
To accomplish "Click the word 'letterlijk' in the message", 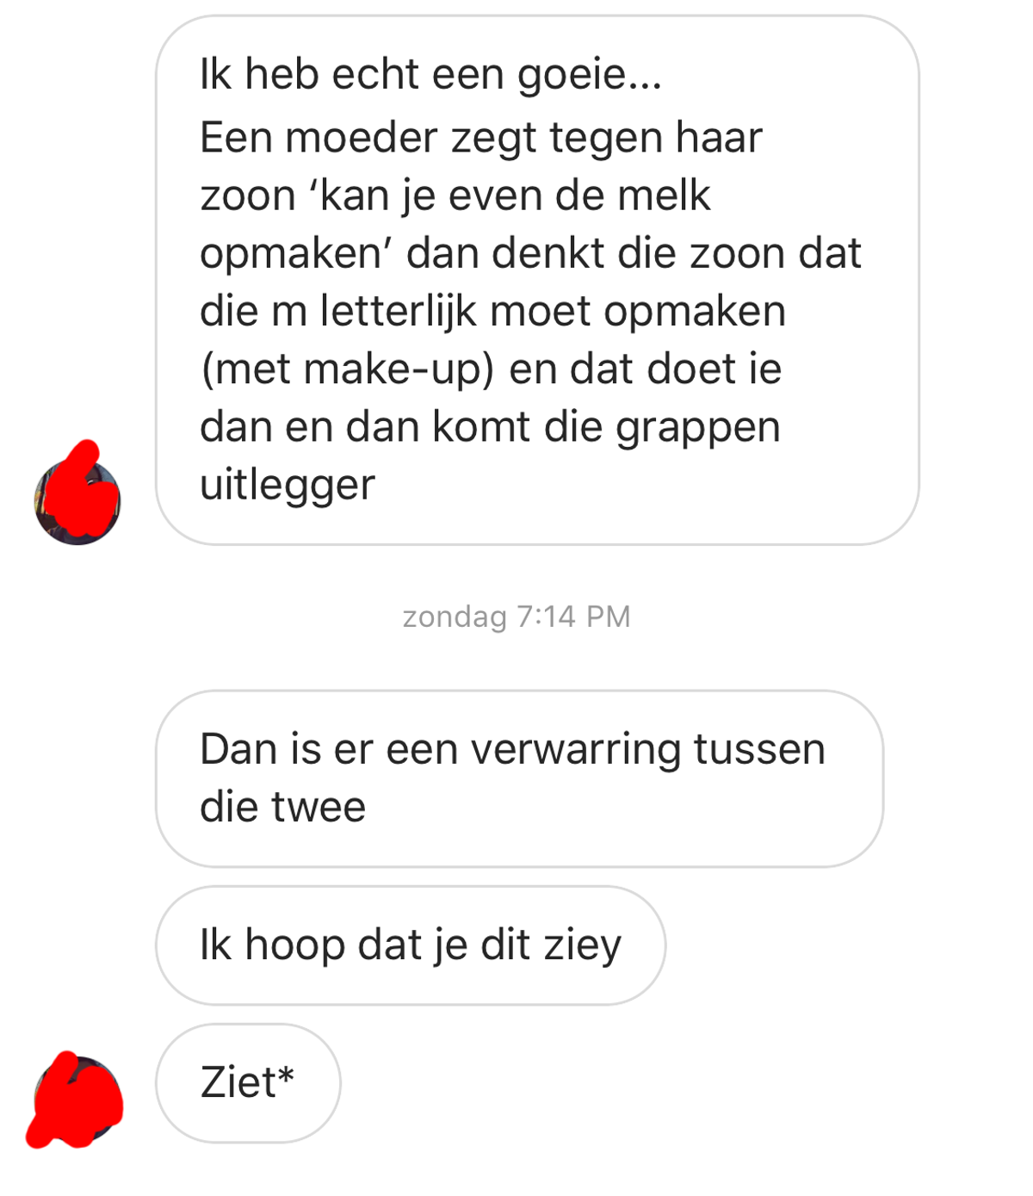I will point(398,311).
